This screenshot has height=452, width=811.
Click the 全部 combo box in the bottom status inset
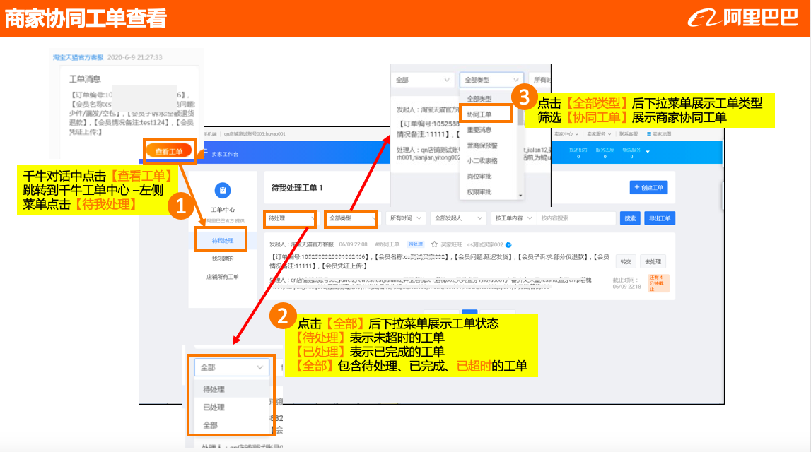232,367
